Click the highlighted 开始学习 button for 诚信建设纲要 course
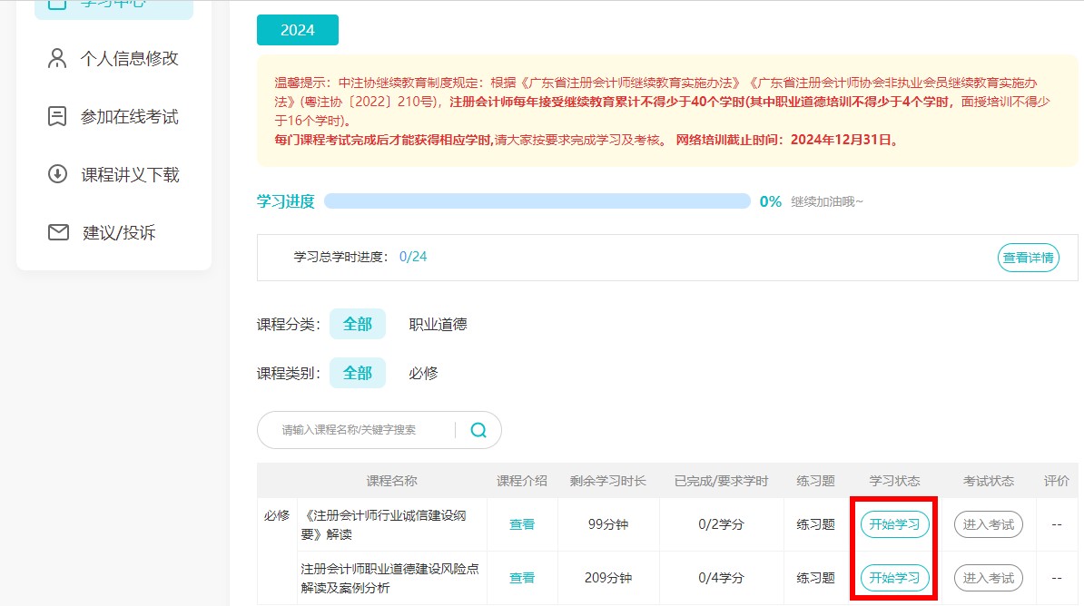Image resolution: width=1084 pixels, height=606 pixels. [894, 523]
